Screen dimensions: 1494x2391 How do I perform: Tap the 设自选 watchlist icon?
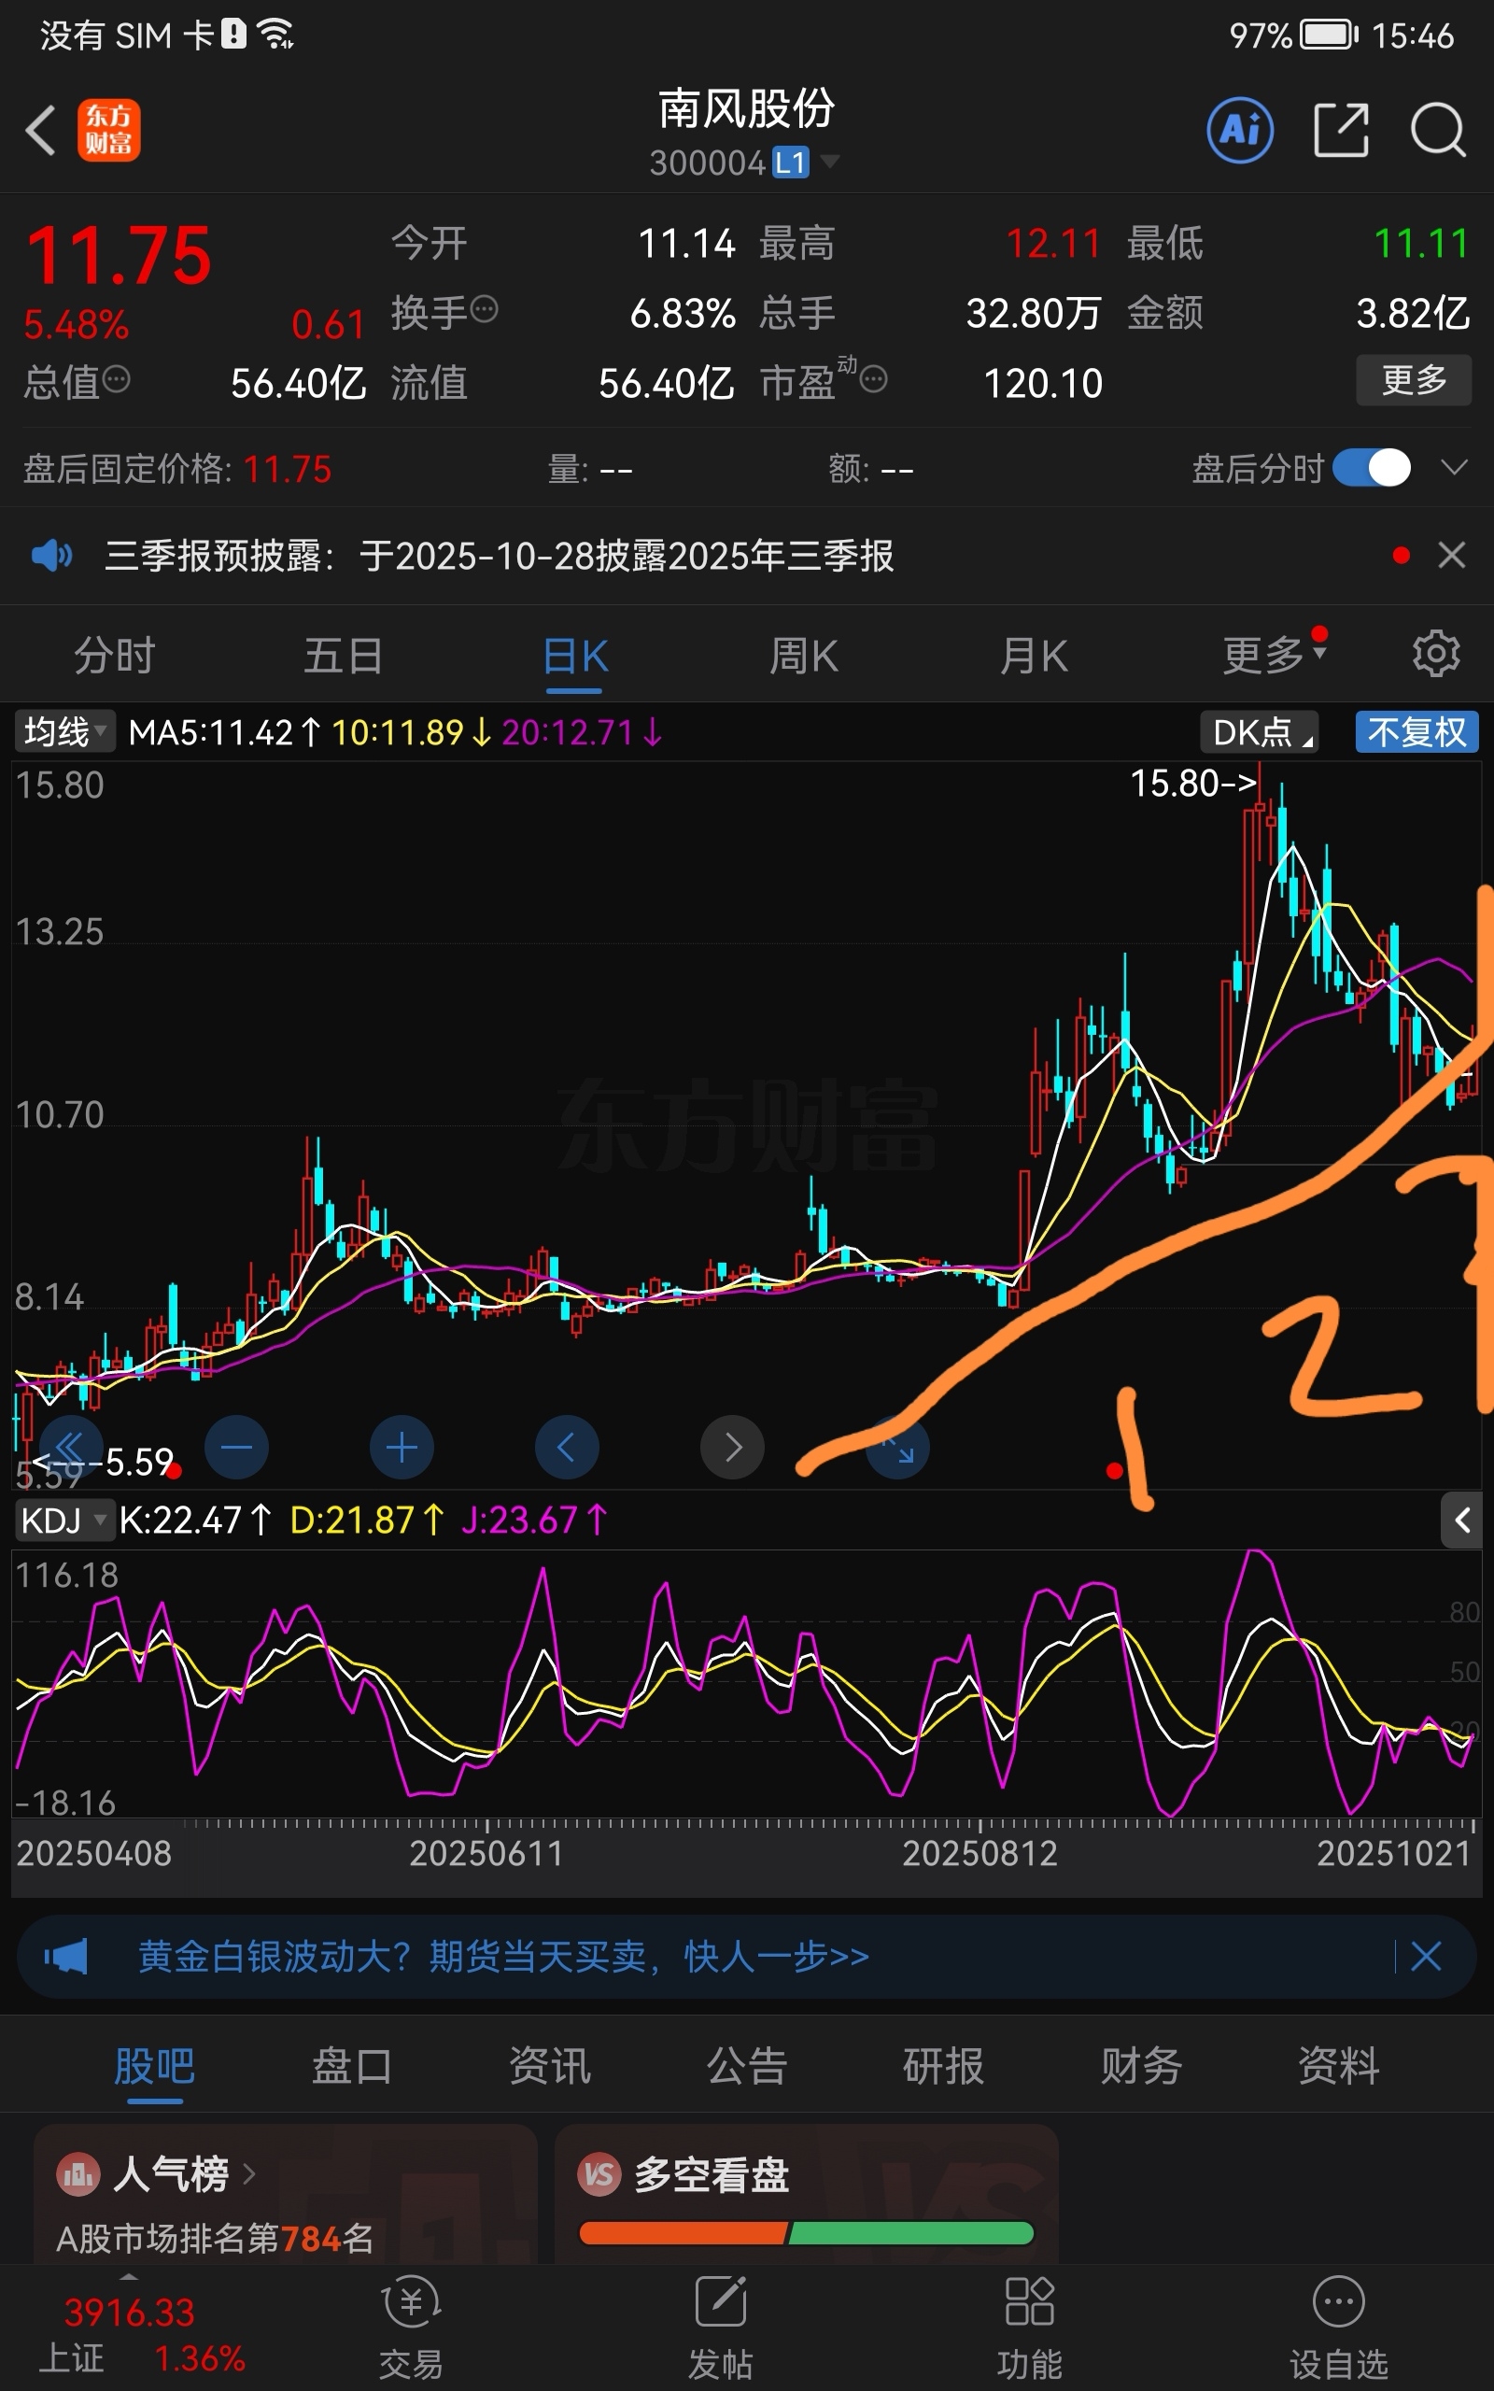click(1339, 2328)
